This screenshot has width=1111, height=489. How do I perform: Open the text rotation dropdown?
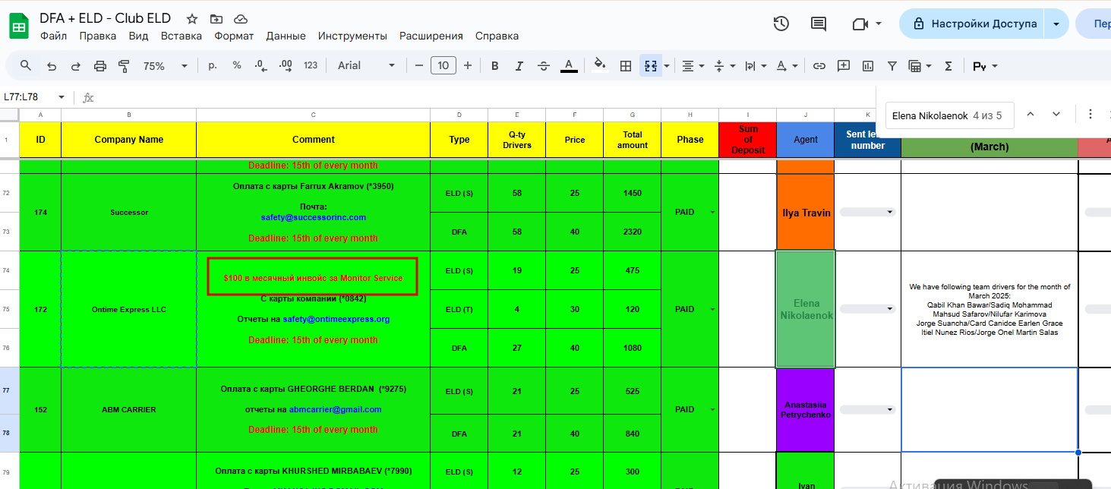[786, 66]
